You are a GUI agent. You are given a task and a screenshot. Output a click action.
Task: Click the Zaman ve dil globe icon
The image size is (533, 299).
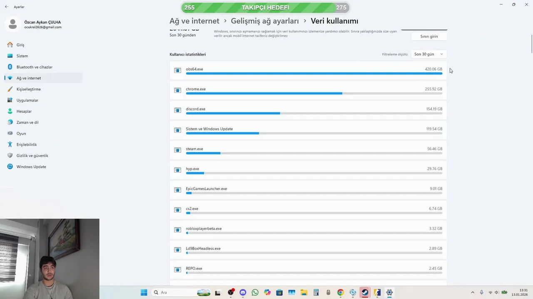click(x=10, y=122)
